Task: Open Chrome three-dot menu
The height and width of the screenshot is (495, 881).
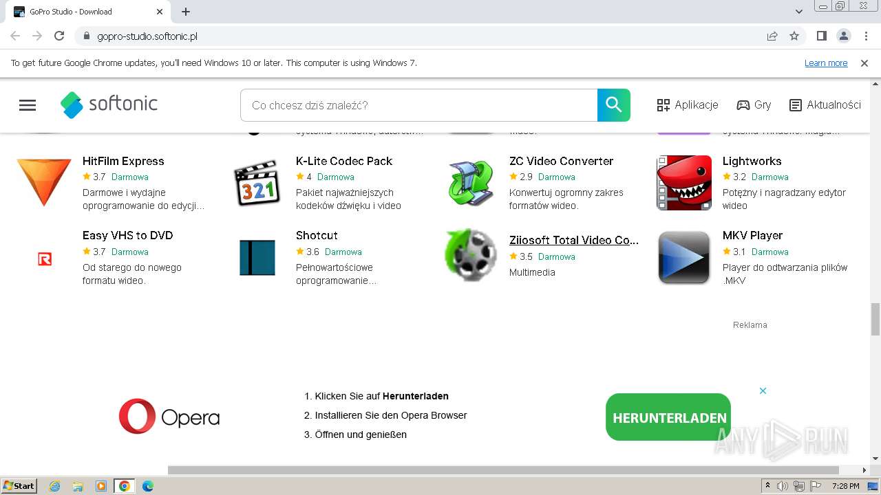Action: (864, 36)
